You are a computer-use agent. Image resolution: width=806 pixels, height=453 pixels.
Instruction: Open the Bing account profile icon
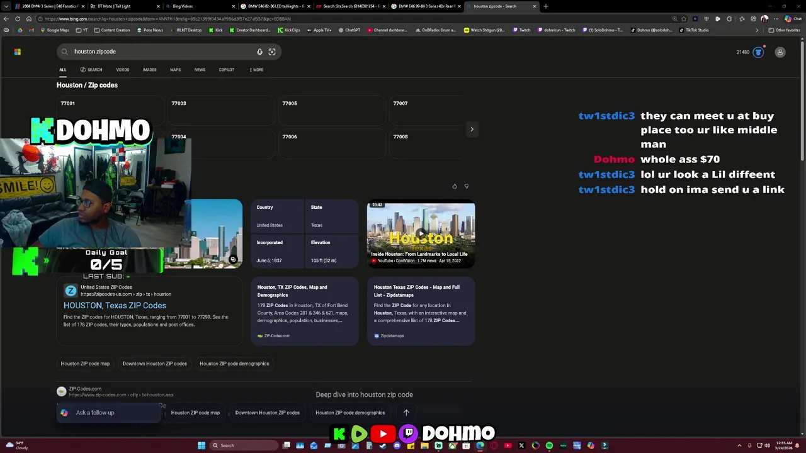[x=780, y=52]
